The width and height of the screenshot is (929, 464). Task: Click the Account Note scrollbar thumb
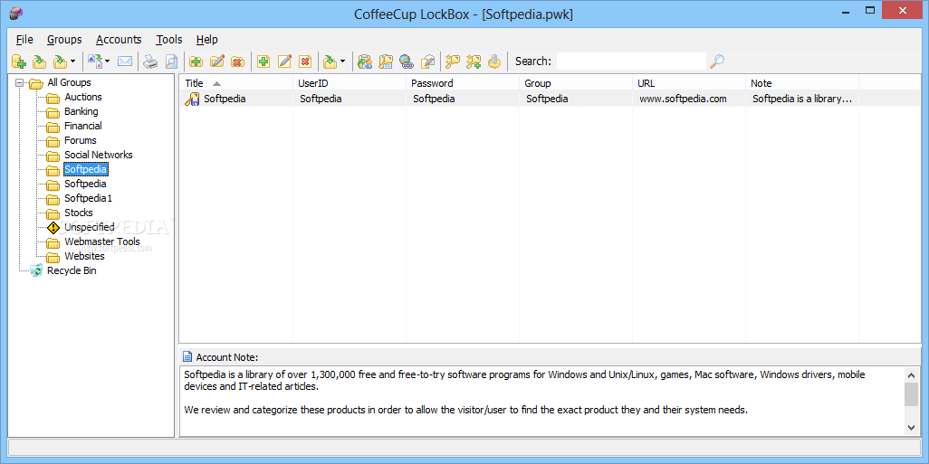(x=911, y=394)
